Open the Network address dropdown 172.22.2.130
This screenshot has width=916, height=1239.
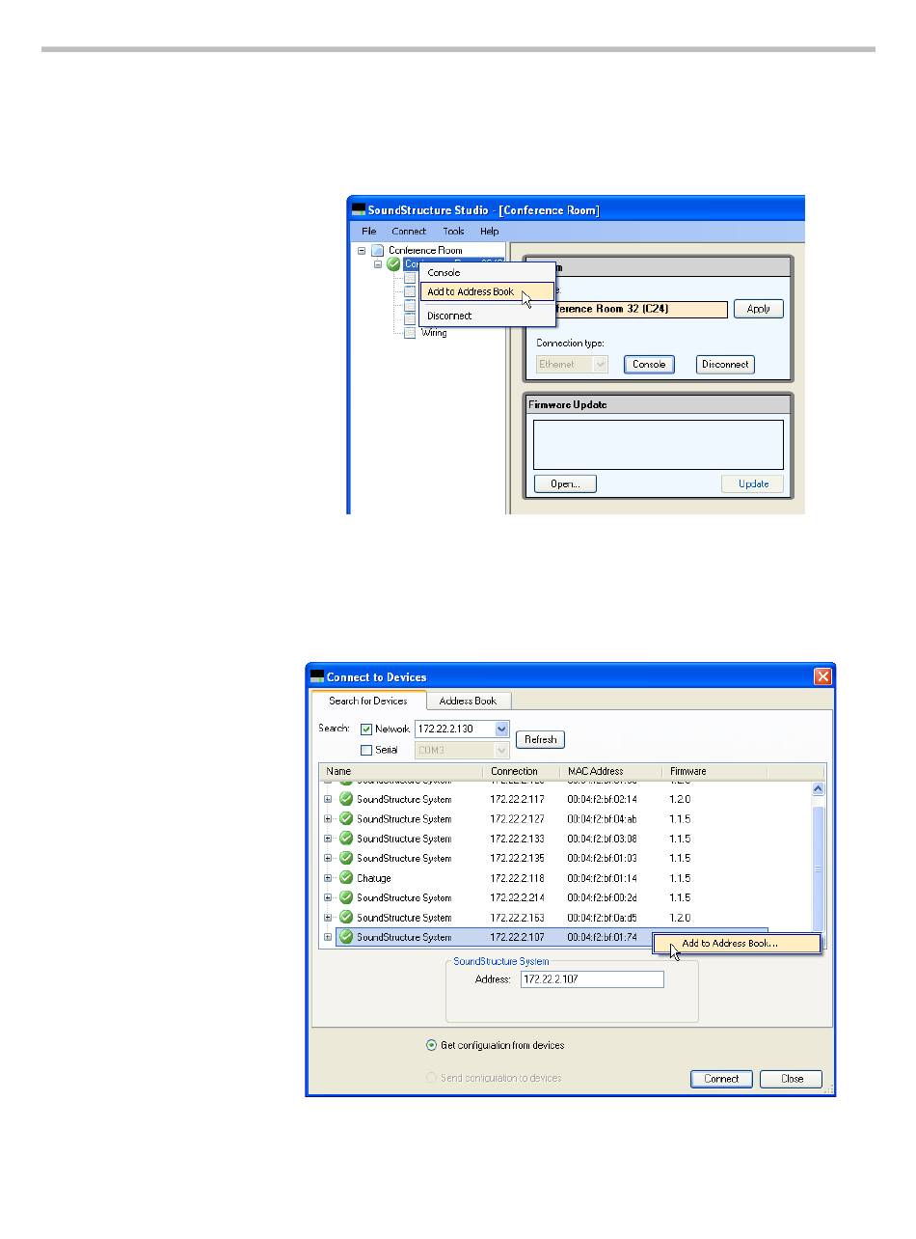click(x=501, y=730)
